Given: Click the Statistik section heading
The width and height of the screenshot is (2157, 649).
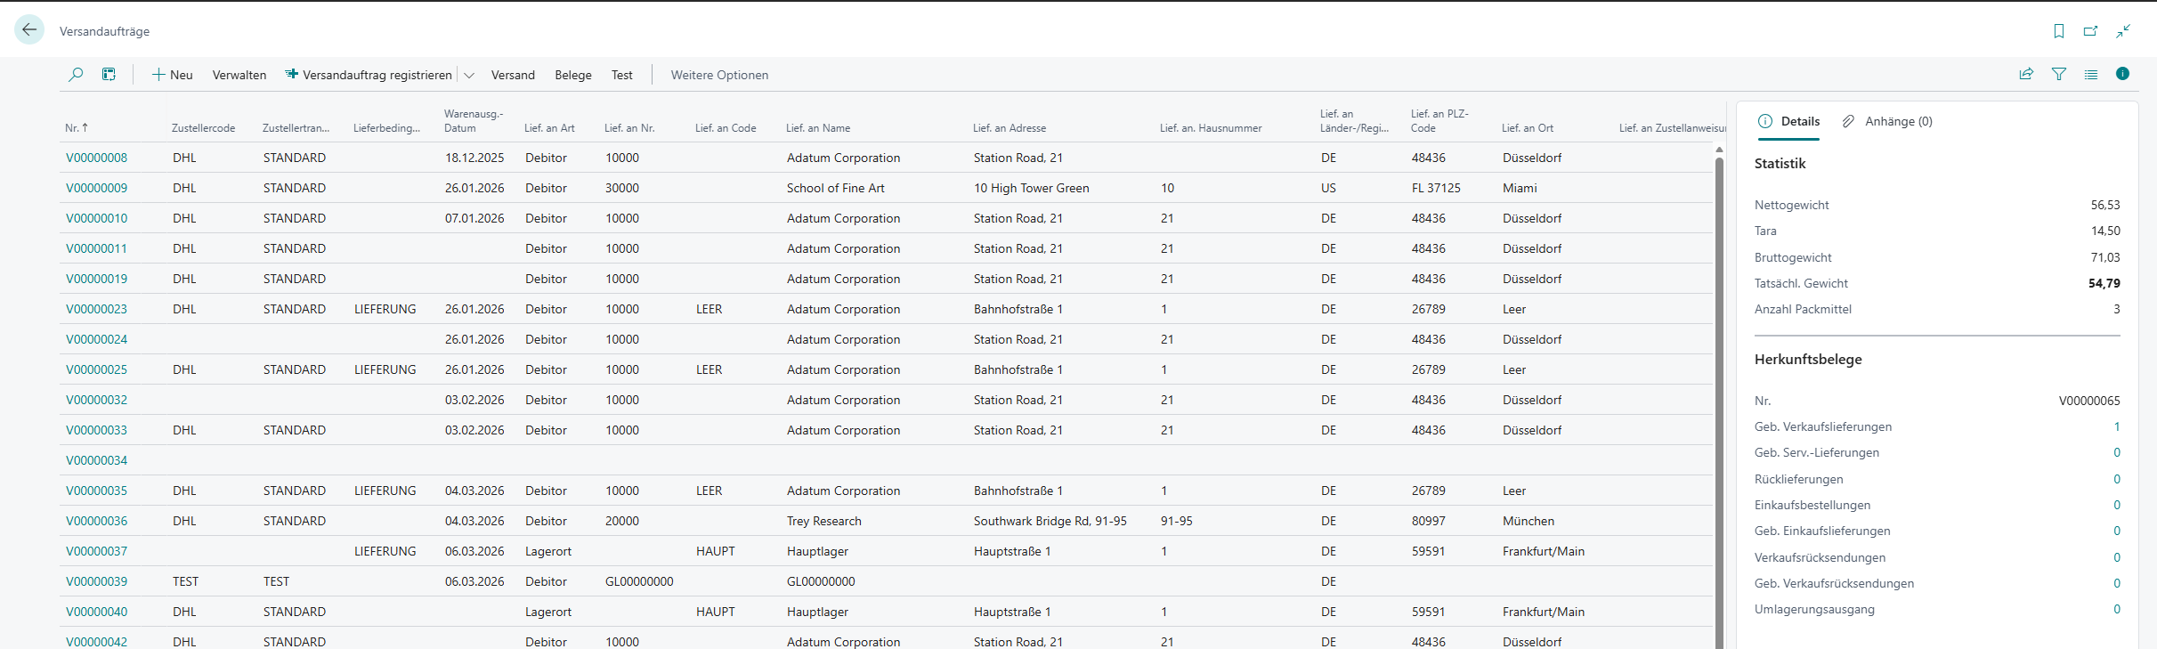Looking at the screenshot, I should [x=1780, y=164].
